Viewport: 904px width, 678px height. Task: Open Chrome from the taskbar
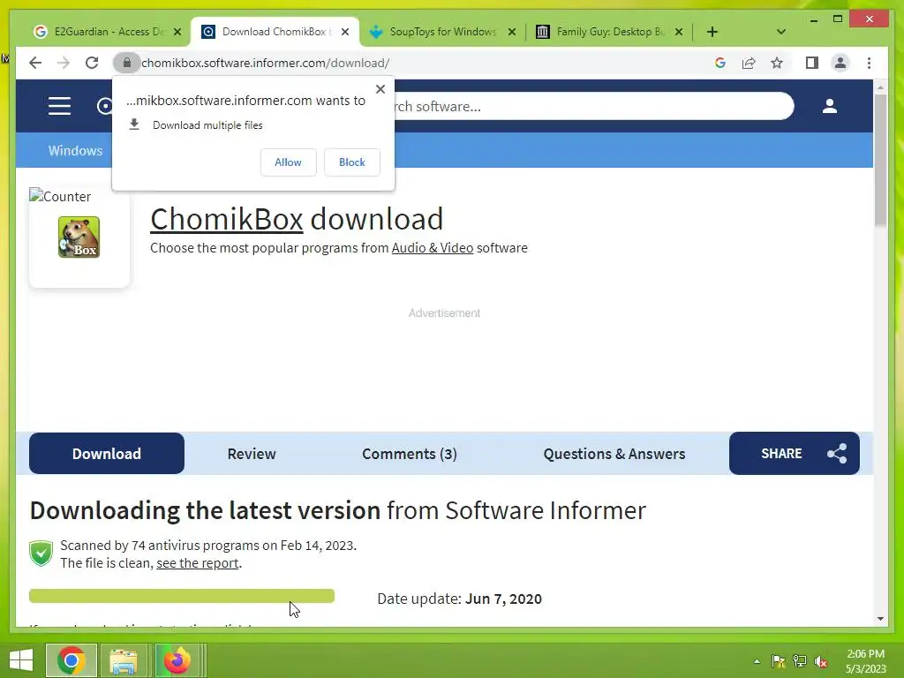[72, 660]
